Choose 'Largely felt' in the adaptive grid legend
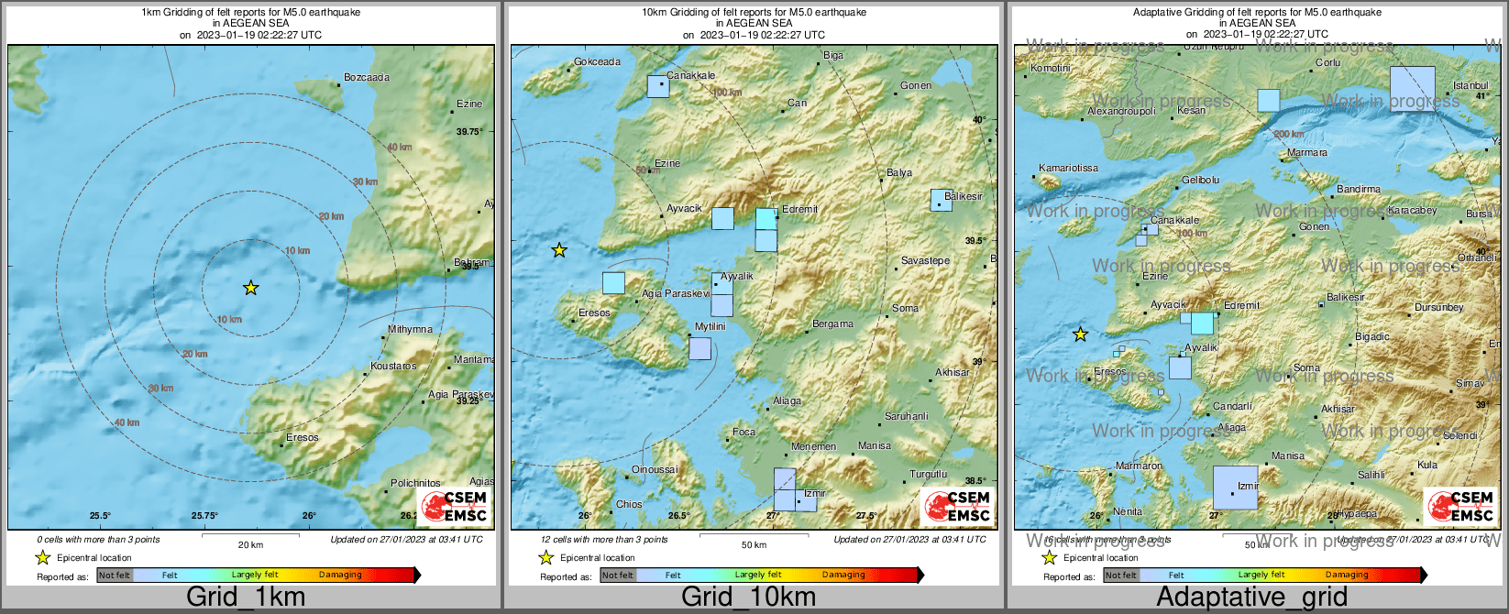 click(1261, 576)
